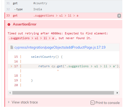Click the left arrow of the code scrollbar
126x110 pixels.
10,93
